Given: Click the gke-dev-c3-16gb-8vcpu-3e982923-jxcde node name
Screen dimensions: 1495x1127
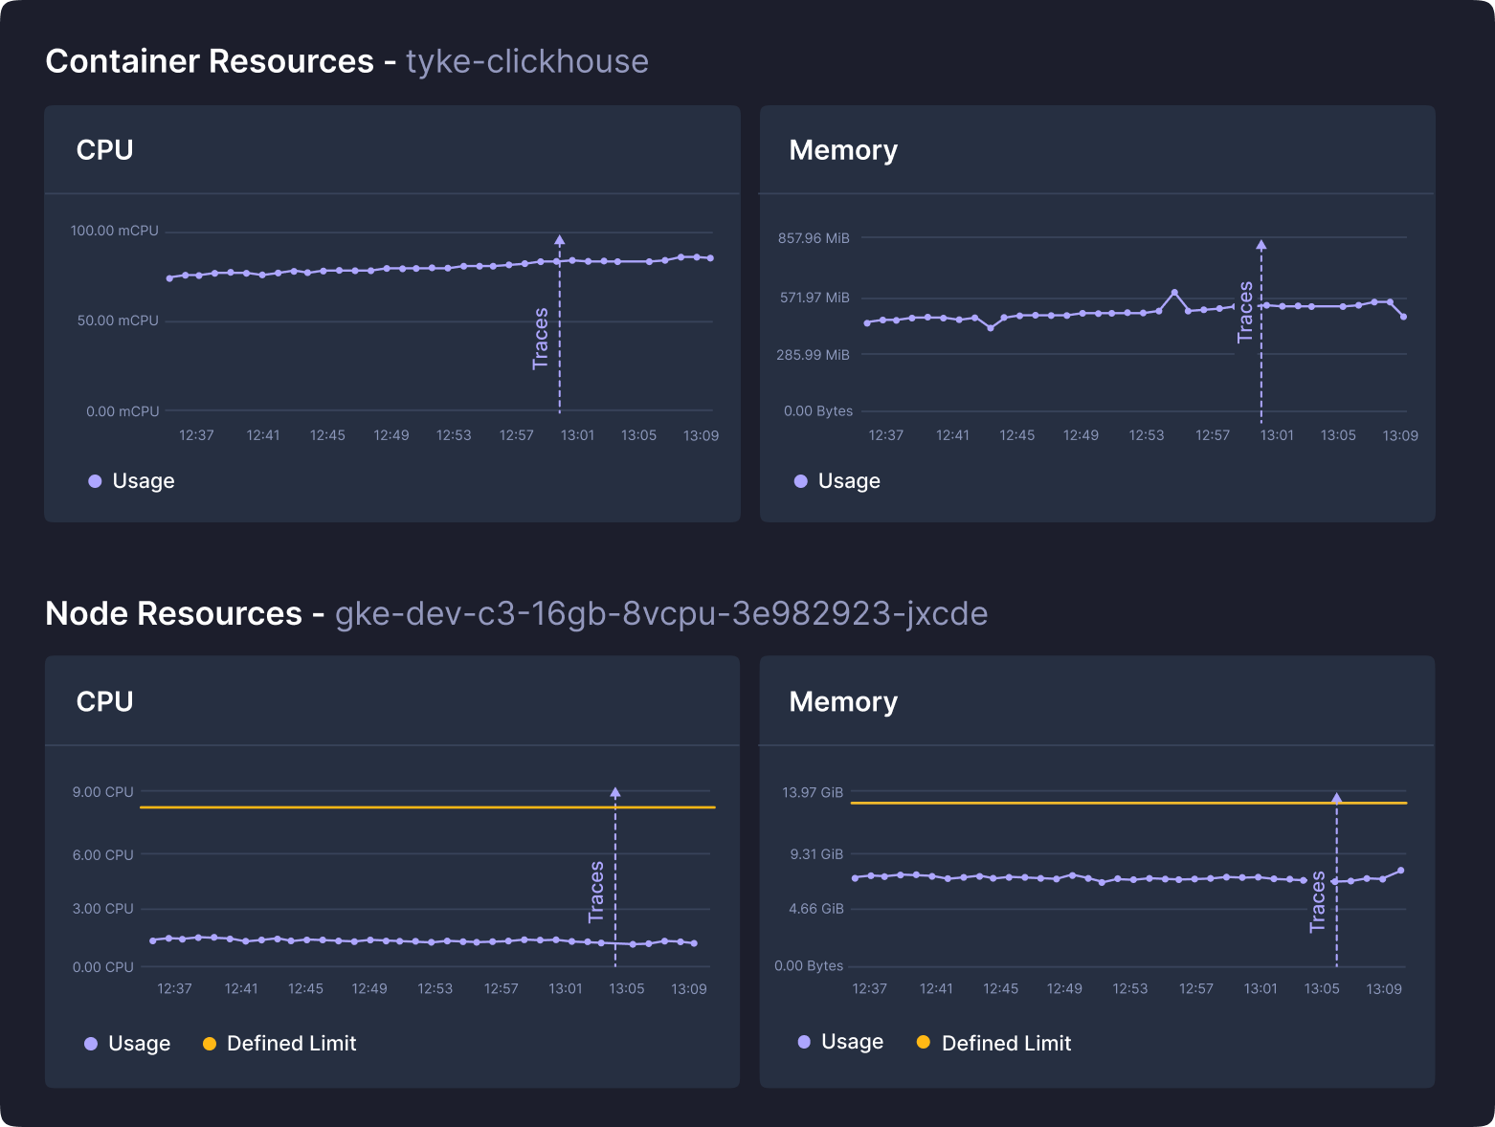Looking at the screenshot, I should point(661,613).
